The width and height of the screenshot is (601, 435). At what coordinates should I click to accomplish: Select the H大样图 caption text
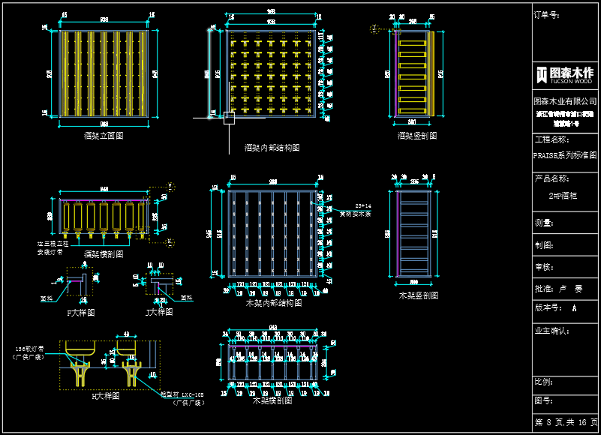[x=105, y=395]
